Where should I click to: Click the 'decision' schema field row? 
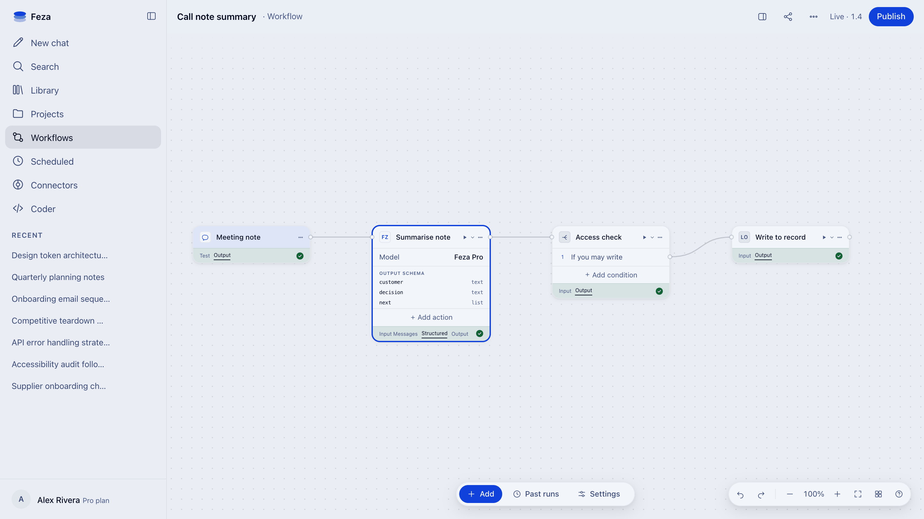pos(431,292)
